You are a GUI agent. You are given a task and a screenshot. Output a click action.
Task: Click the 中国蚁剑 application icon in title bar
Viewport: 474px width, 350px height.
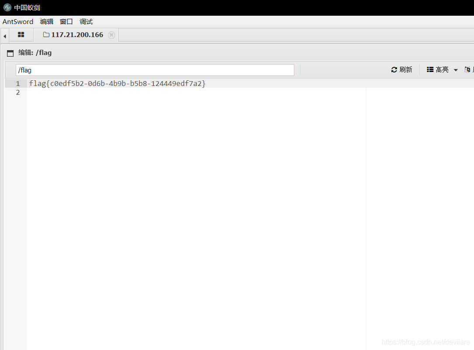point(7,7)
